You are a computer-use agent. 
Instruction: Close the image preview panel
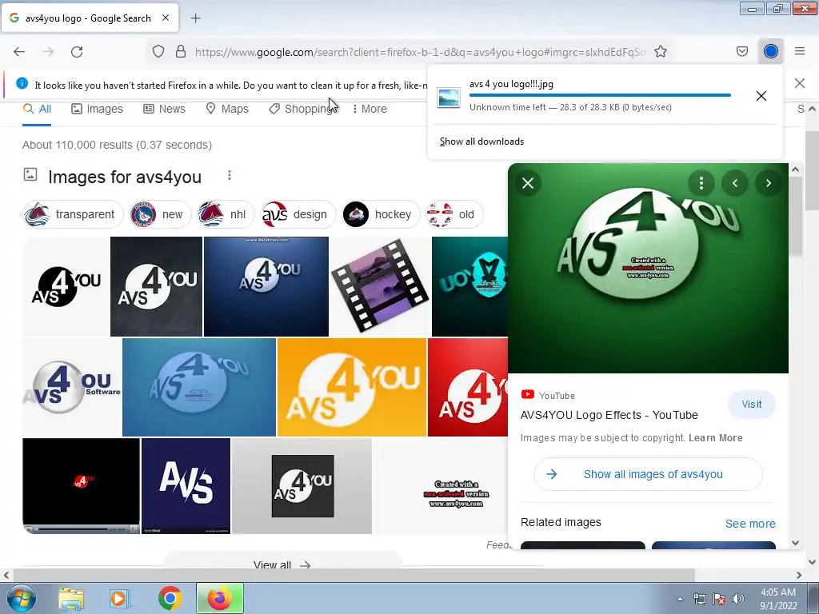(x=528, y=183)
